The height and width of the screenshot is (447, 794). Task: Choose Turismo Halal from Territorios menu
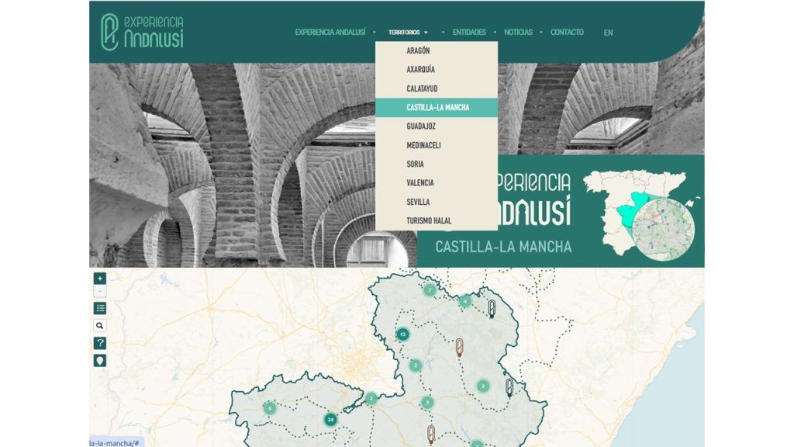click(437, 220)
